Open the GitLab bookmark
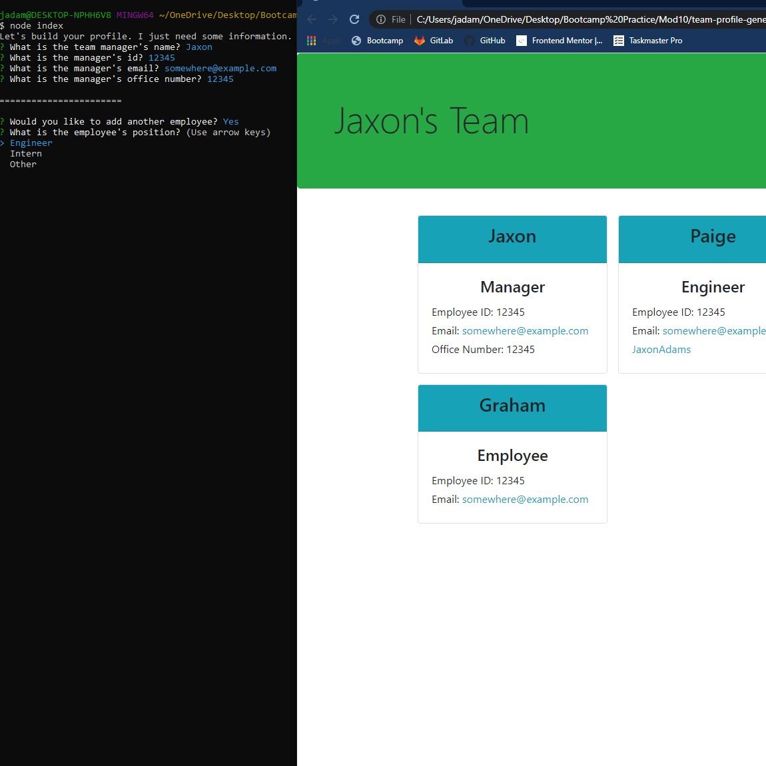 [440, 41]
